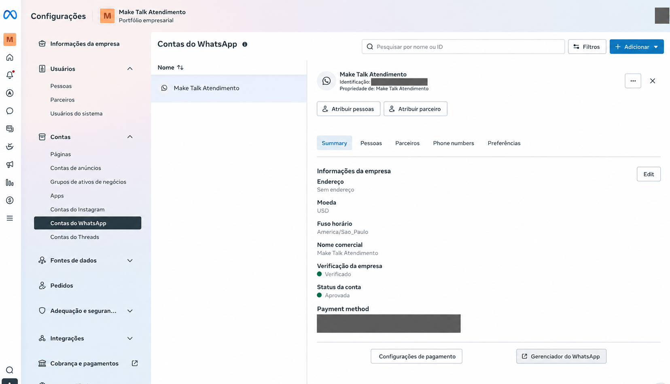Screen dimensions: 670x384
Task: Click the info icon beside Contas do WhatsApp
Action: [x=245, y=44]
